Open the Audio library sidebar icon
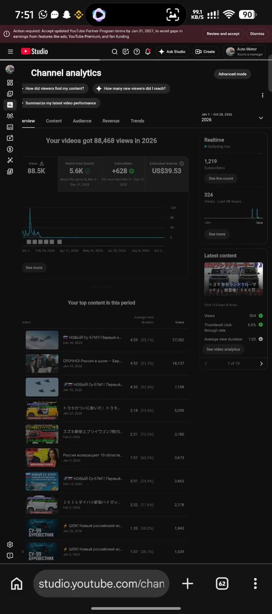Screen dimensions: 272x614 tap(10, 172)
